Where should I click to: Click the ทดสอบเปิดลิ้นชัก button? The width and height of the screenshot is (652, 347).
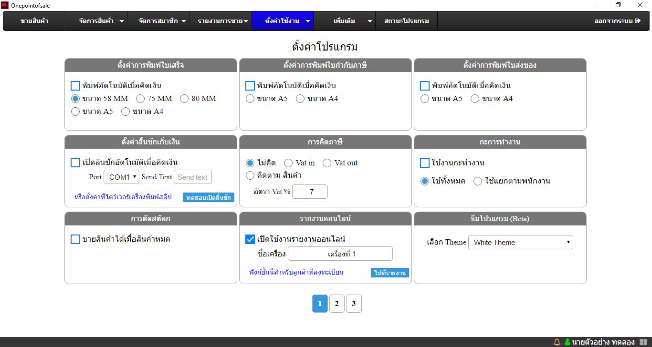[x=208, y=197]
